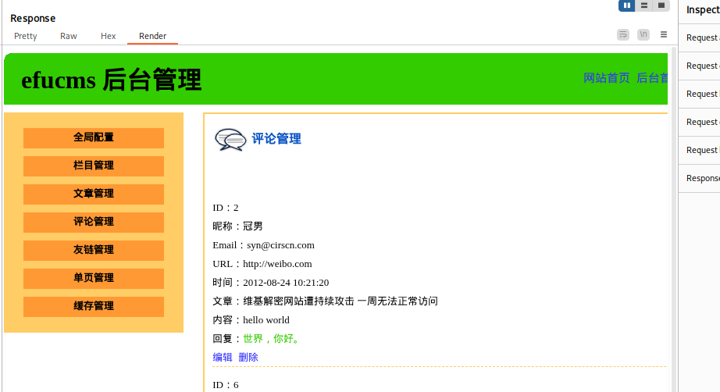Click the ID：2 line
The image size is (720, 392).
(226, 208)
